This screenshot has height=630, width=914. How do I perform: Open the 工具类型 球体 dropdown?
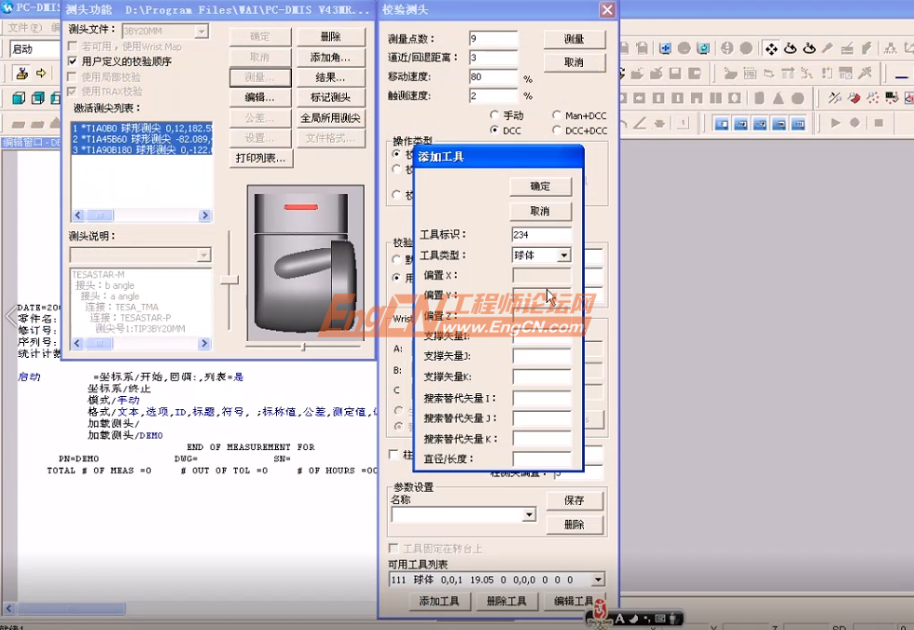pos(563,255)
